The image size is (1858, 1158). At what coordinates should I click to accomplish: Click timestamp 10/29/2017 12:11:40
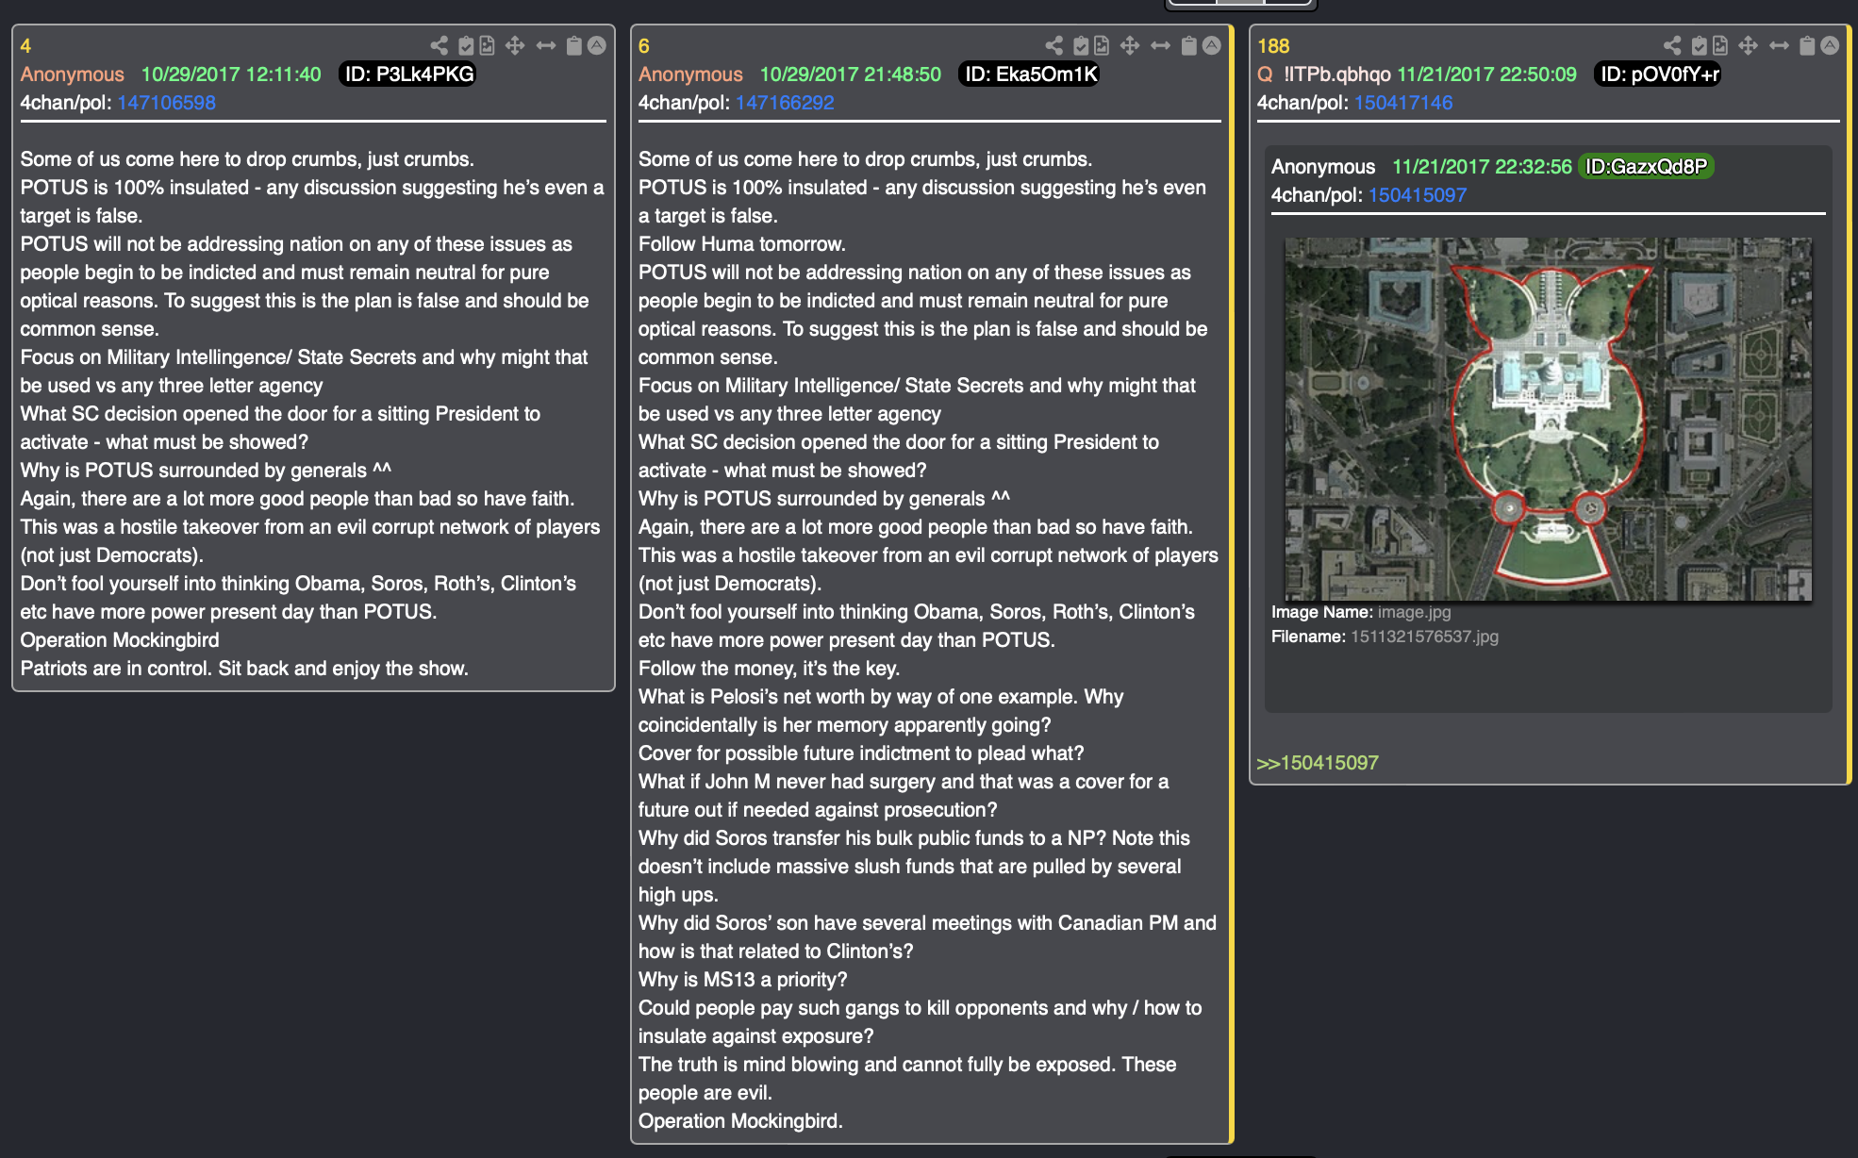231,74
